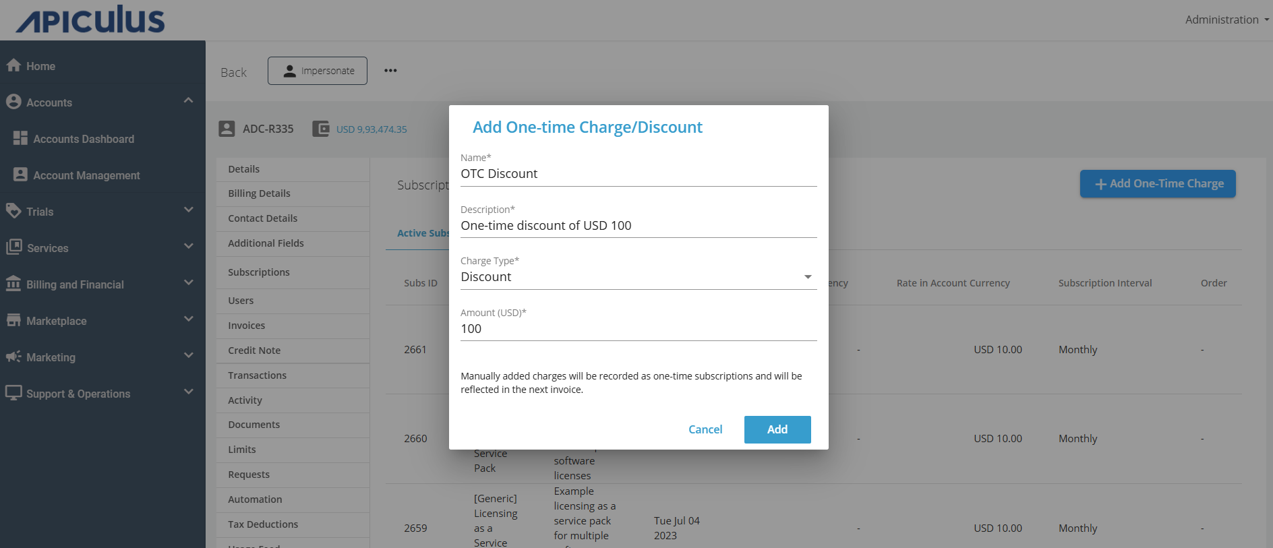Expand the Billing and Financial chevron
1273x548 pixels.
(188, 282)
